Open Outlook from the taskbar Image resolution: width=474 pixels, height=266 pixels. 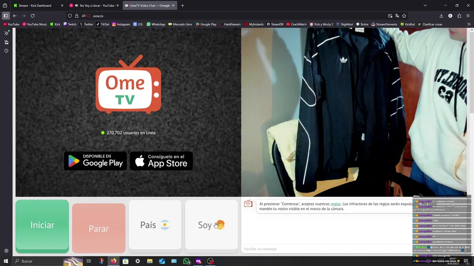point(162,261)
